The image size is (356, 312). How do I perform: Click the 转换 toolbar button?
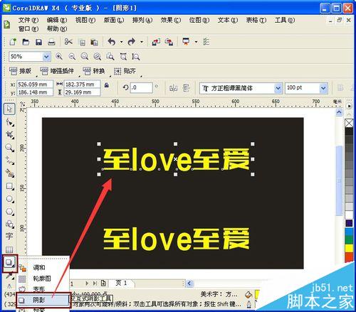[x=94, y=71]
